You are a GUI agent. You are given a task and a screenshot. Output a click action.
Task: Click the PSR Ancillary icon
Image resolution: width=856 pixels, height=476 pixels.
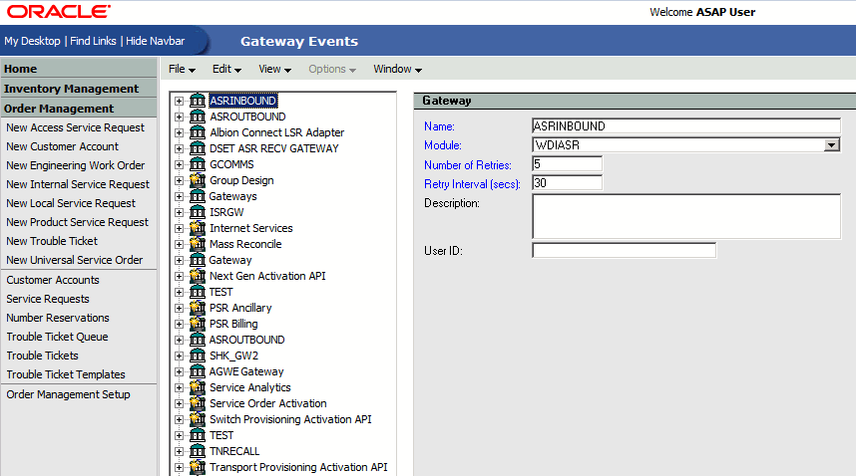tap(198, 308)
